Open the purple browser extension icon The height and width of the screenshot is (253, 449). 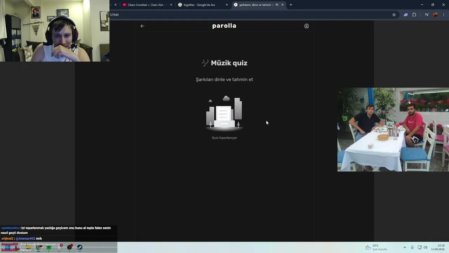click(406, 15)
